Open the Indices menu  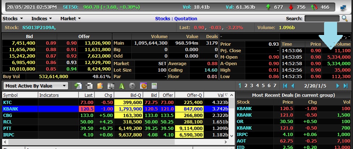pos(42,18)
